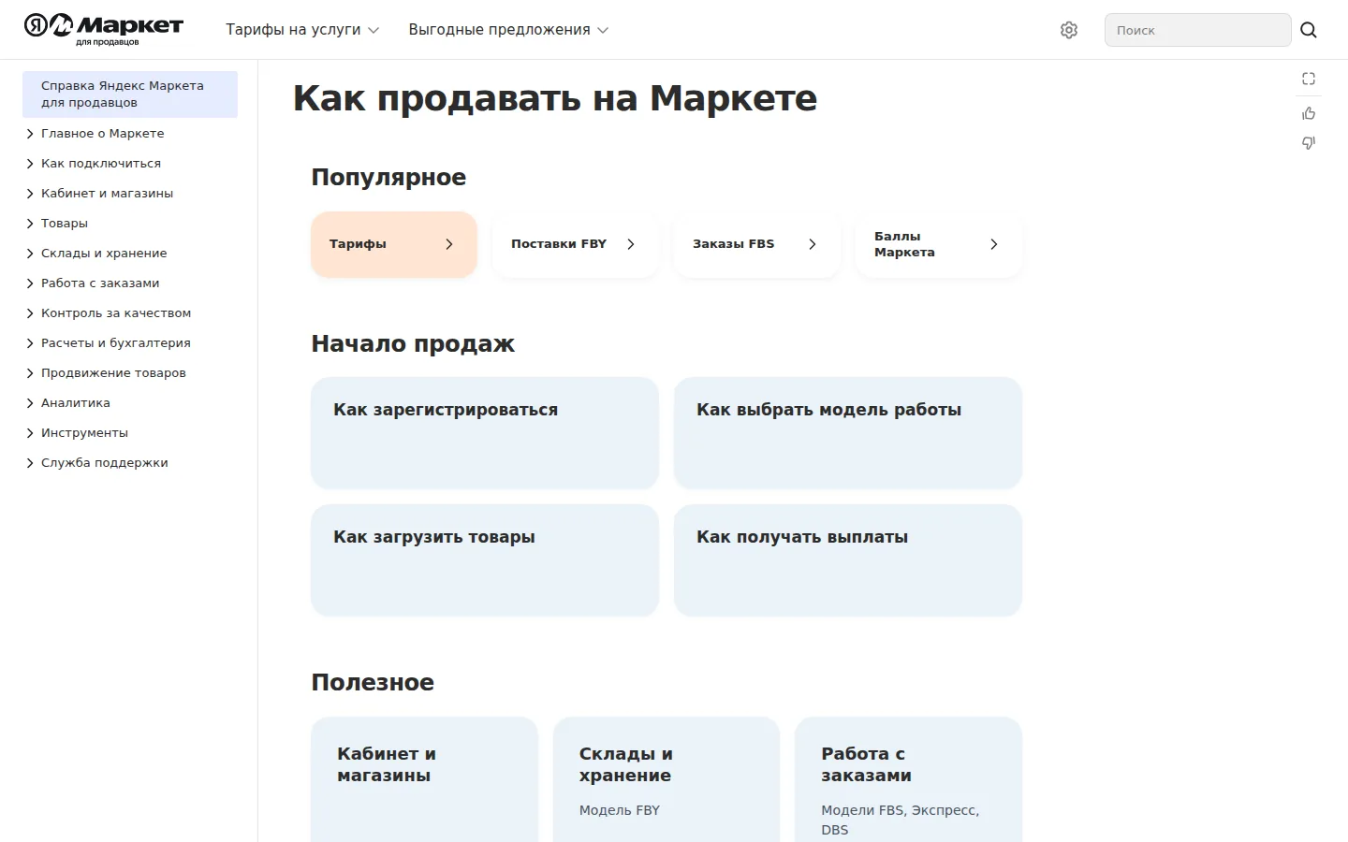Open Инструменты sidebar label
The height and width of the screenshot is (842, 1348).
[84, 433]
